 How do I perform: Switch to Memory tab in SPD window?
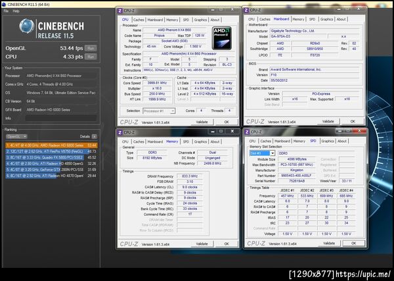[299, 141]
